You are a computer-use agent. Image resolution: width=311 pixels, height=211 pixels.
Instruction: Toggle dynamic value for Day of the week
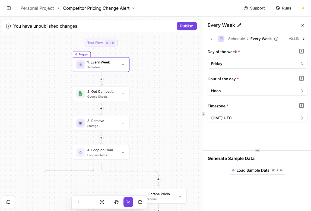pos(301,51)
